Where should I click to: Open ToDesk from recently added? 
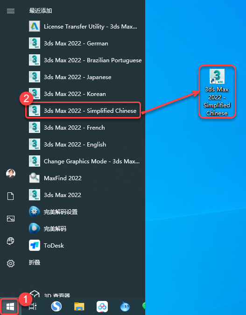[x=83, y=245]
